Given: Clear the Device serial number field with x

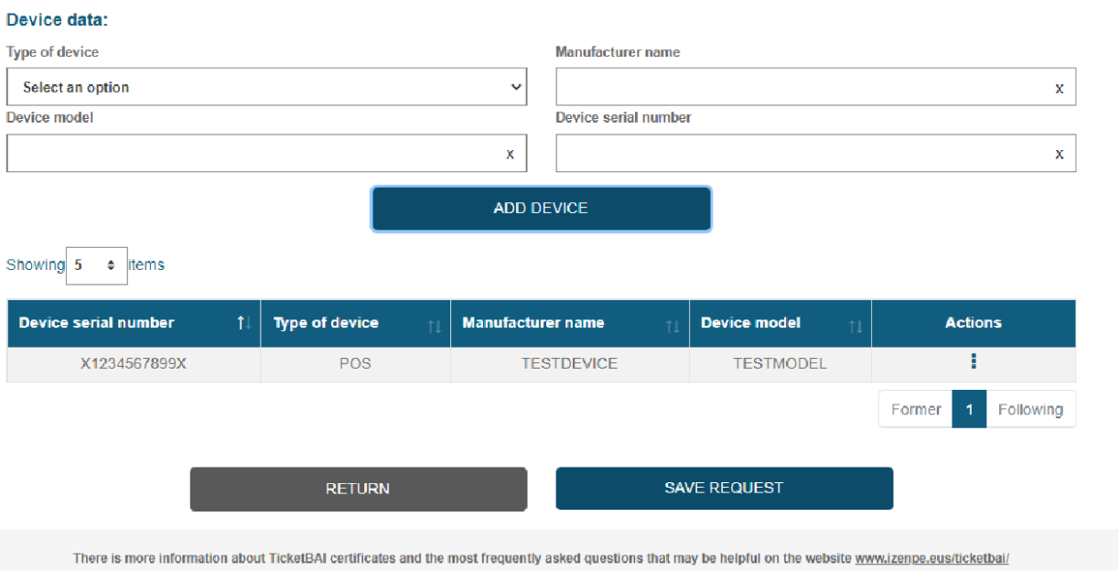Looking at the screenshot, I should click(1059, 154).
